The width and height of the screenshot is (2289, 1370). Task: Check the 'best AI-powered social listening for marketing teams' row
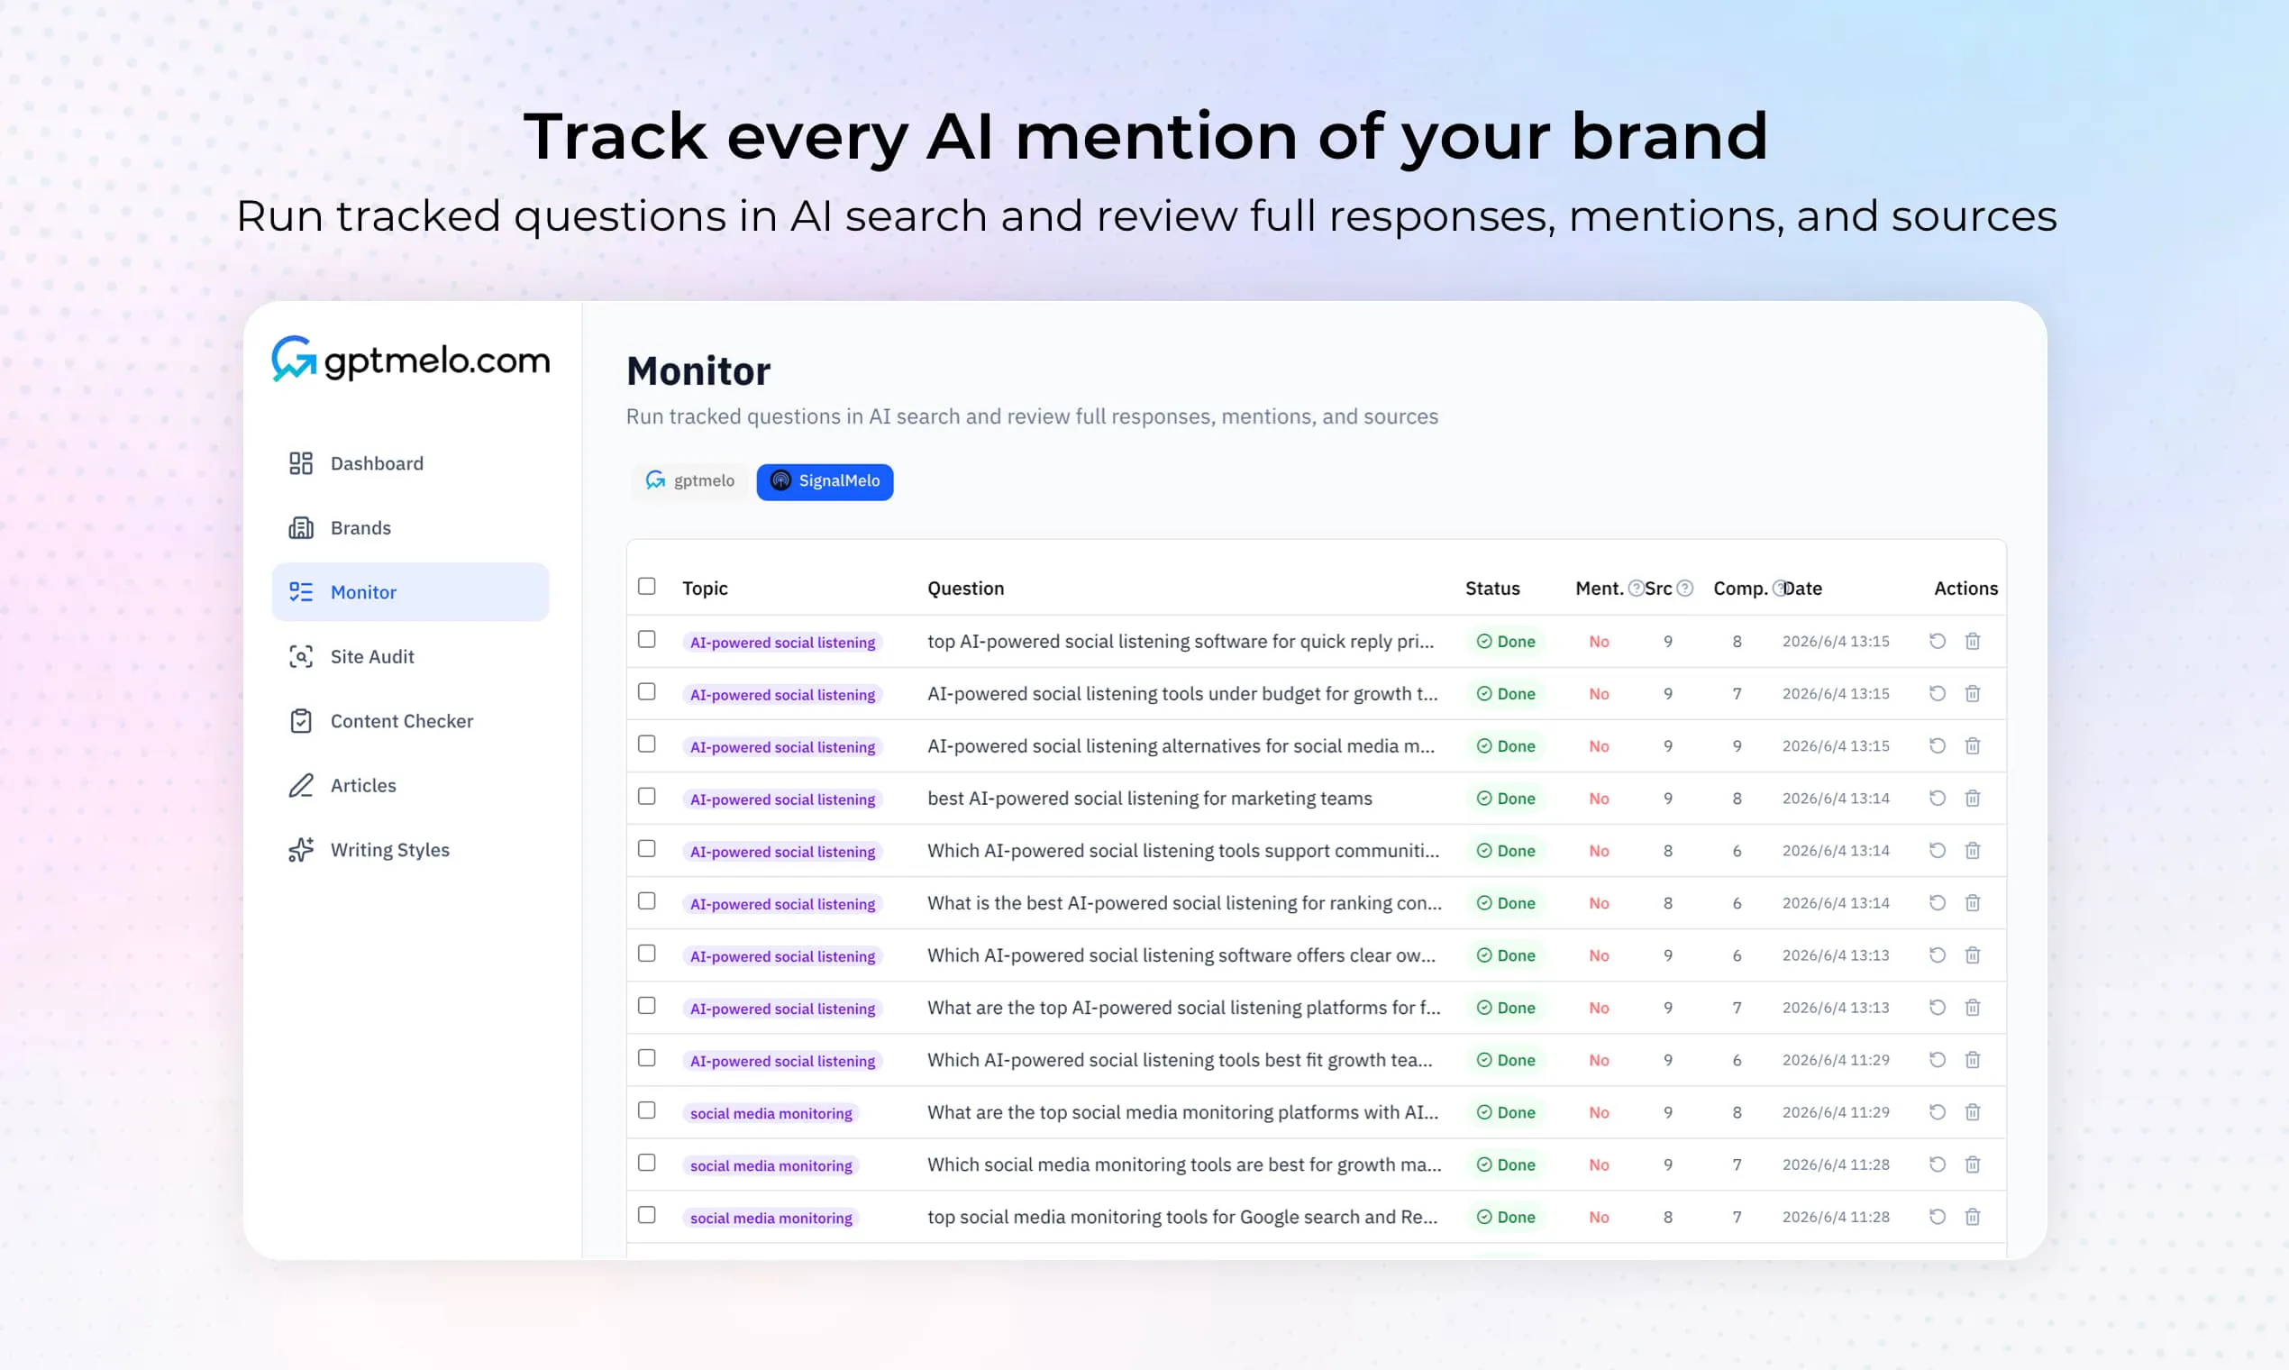[647, 796]
